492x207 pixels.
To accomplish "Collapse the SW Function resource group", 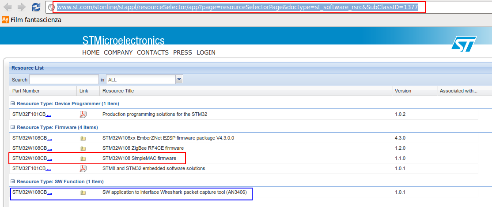I will point(13,181).
